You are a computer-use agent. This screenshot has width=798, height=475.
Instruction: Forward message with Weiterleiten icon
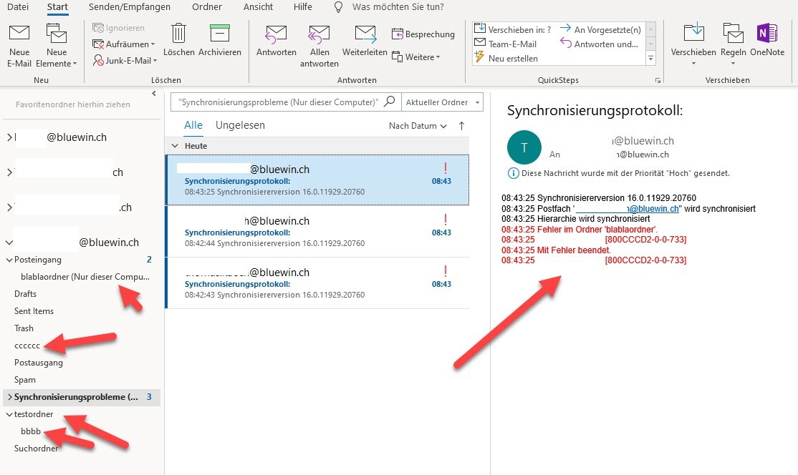tap(365, 34)
